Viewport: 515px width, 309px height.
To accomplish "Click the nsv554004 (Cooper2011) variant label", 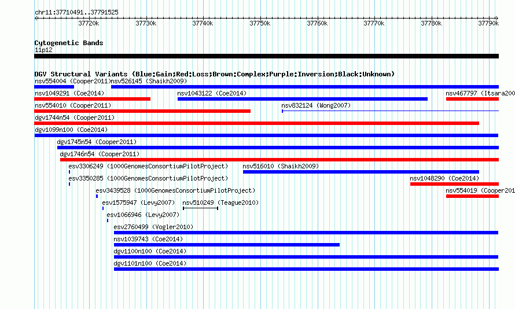I will [72, 81].
